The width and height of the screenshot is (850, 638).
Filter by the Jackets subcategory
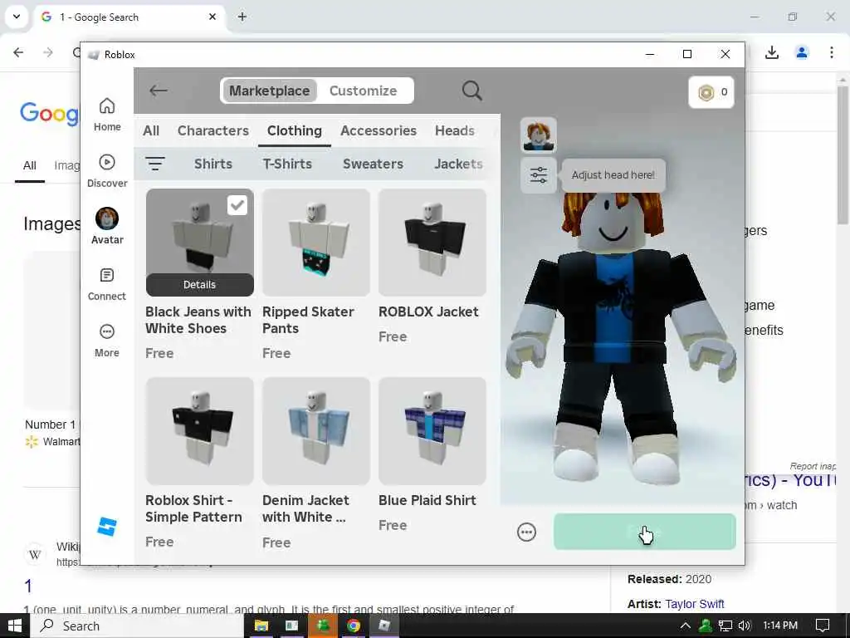click(x=458, y=164)
